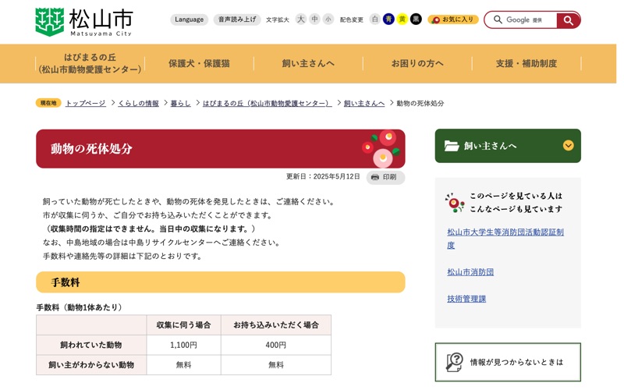Focus the Google search input field
Image resolution: width=624 pixels, height=390 pixels.
click(520, 20)
